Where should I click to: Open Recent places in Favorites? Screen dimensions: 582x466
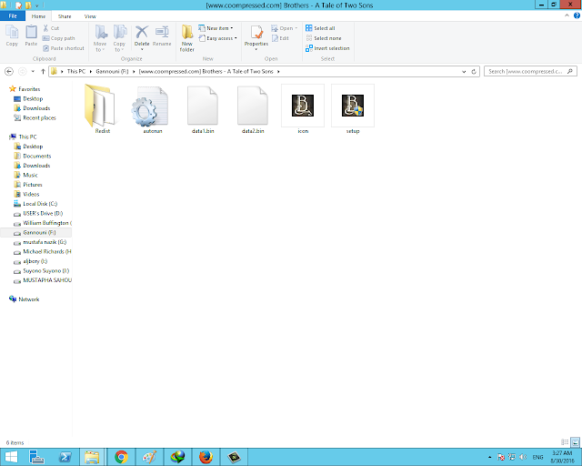(35, 117)
